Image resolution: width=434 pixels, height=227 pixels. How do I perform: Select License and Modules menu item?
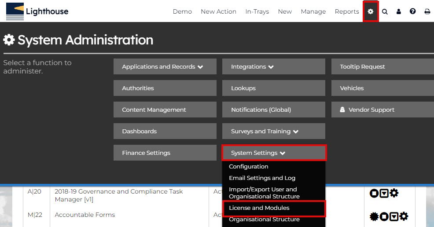click(x=259, y=208)
